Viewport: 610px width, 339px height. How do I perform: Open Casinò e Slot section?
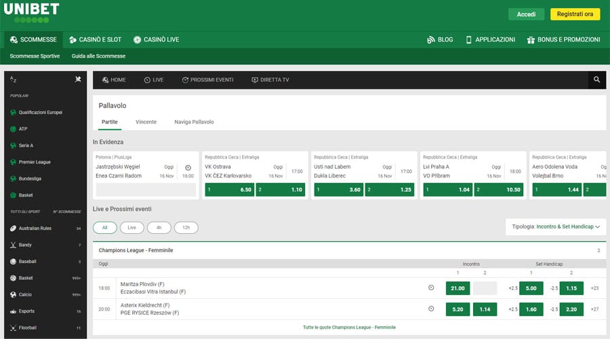[x=96, y=40]
